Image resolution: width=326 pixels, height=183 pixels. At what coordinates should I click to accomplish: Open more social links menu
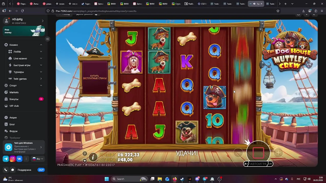(x=26, y=159)
